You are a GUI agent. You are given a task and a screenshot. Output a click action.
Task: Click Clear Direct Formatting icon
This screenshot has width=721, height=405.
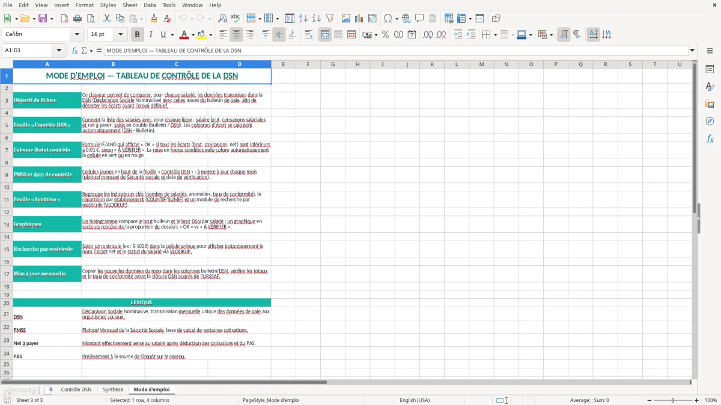coord(167,19)
